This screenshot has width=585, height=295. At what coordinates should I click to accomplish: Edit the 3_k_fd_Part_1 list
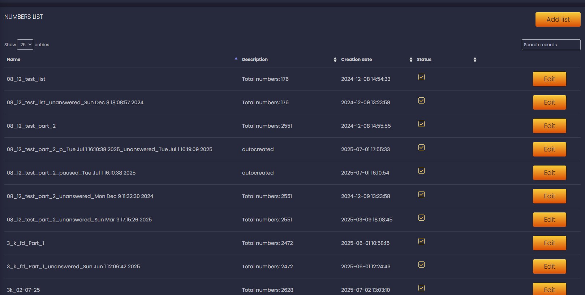[x=549, y=243]
